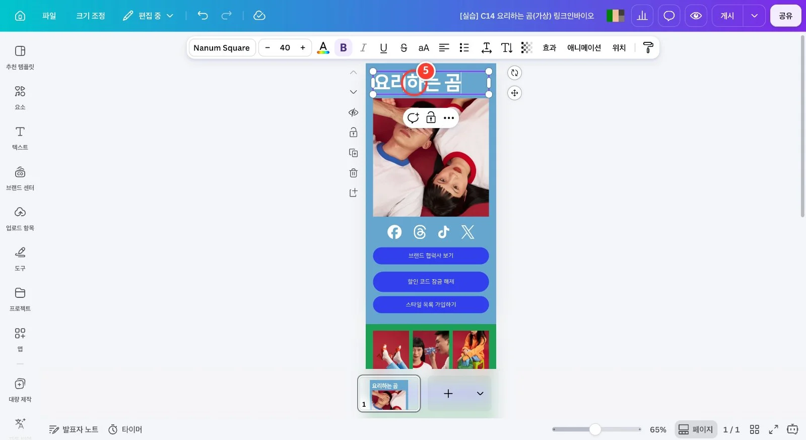Open 텍스트 text panel
This screenshot has width=806, height=440.
(x=20, y=138)
